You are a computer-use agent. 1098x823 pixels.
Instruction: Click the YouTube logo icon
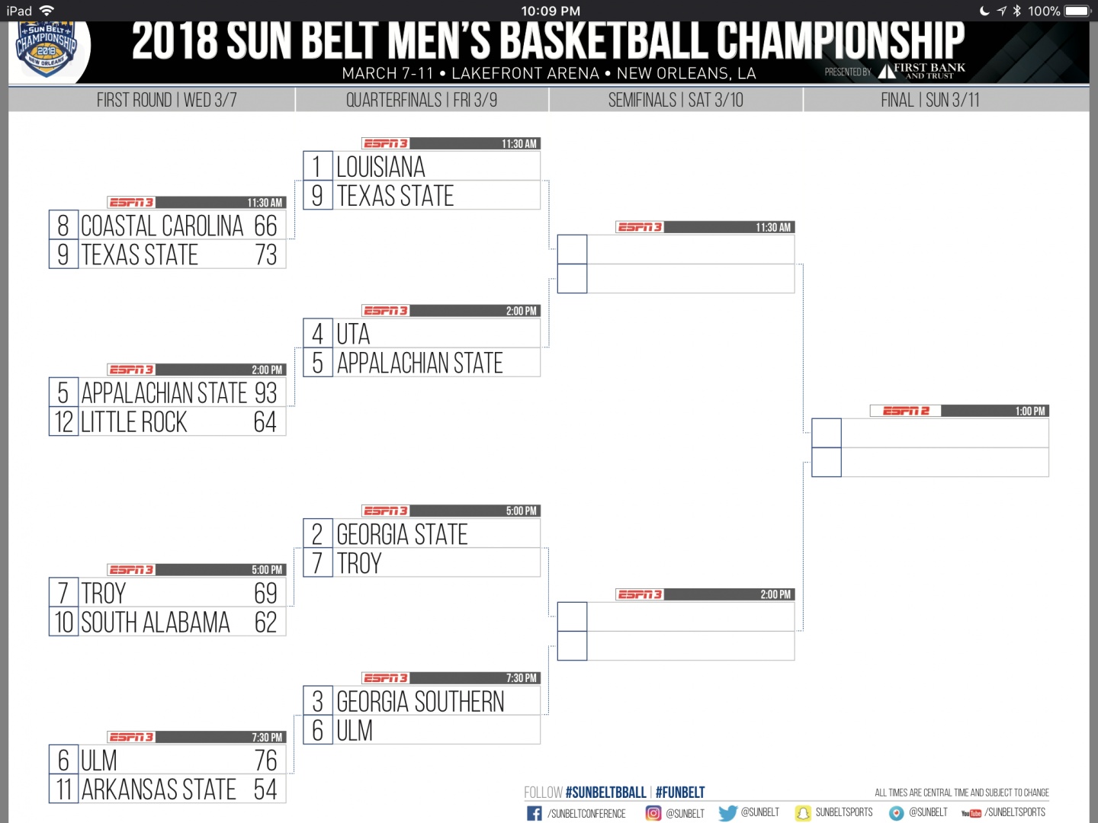coord(971,813)
